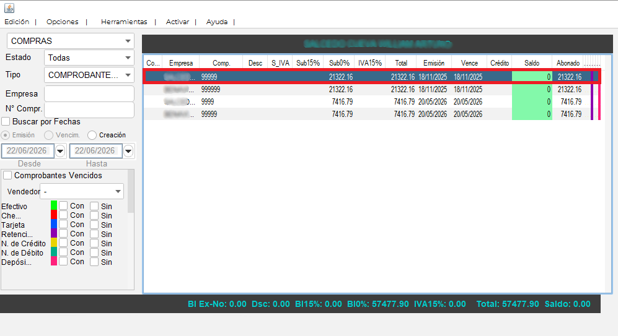Select the Emisión radio button
Screen dimensions: 618x336
coord(6,135)
